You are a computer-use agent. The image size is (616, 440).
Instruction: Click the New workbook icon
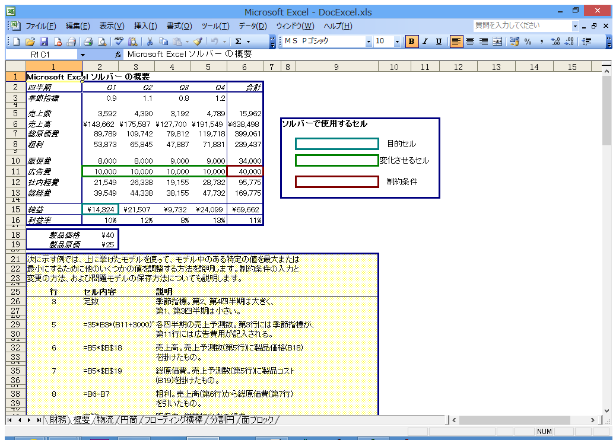pyautogui.click(x=16, y=42)
